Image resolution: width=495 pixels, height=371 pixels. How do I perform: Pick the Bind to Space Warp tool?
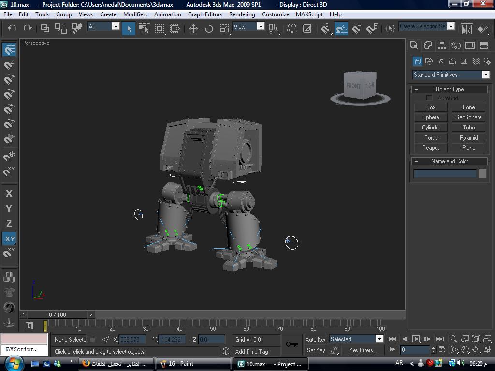pos(76,29)
